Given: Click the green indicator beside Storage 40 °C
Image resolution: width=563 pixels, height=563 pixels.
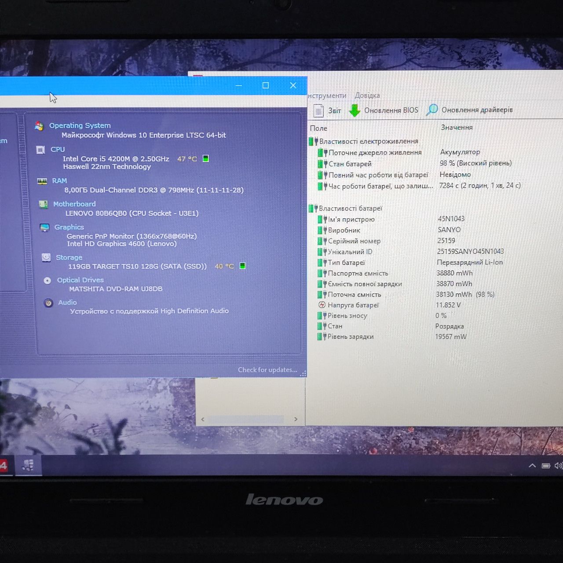Looking at the screenshot, I should click(x=242, y=266).
